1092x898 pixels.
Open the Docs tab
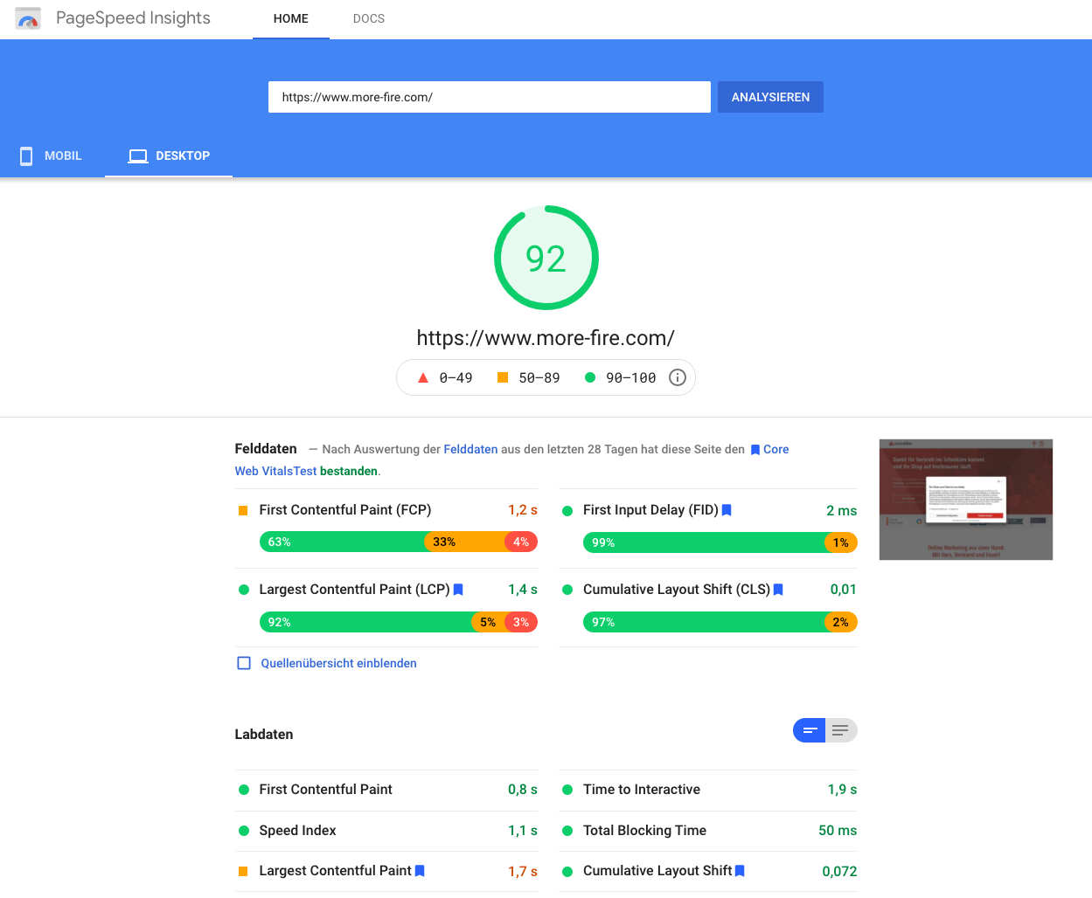tap(369, 18)
